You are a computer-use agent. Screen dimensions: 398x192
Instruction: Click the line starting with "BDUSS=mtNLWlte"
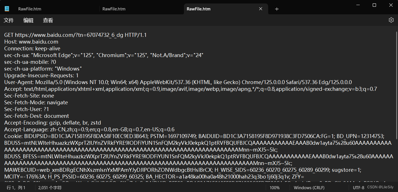pos(198,143)
